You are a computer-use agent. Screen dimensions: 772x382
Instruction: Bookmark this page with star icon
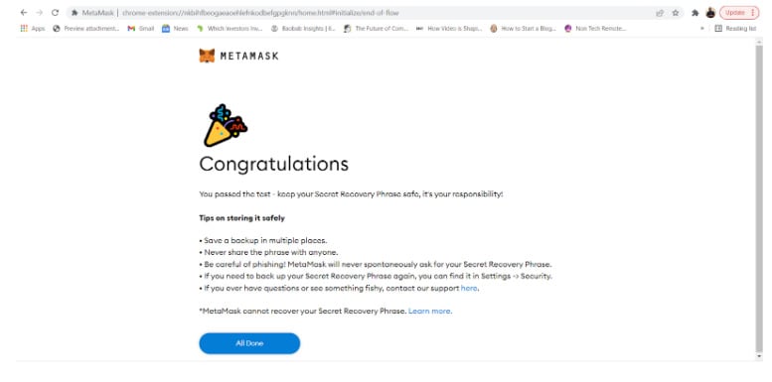click(676, 13)
